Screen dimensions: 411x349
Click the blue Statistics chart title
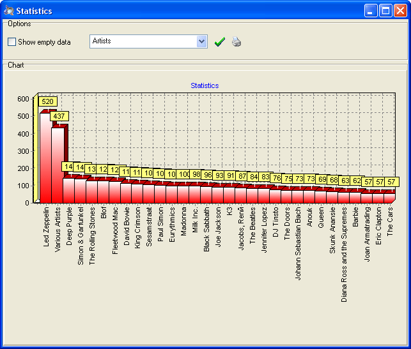tap(205, 85)
